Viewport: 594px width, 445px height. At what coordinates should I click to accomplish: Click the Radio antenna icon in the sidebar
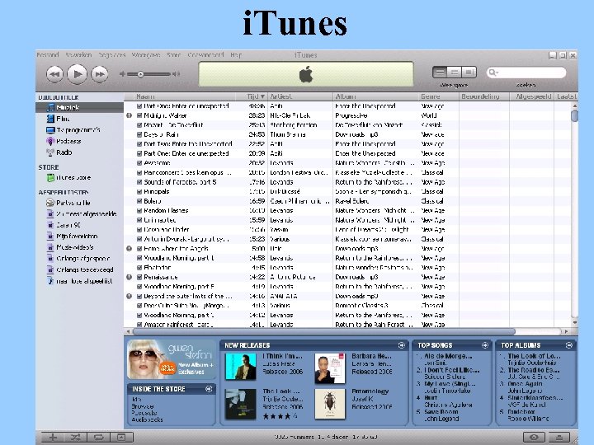pyautogui.click(x=50, y=152)
